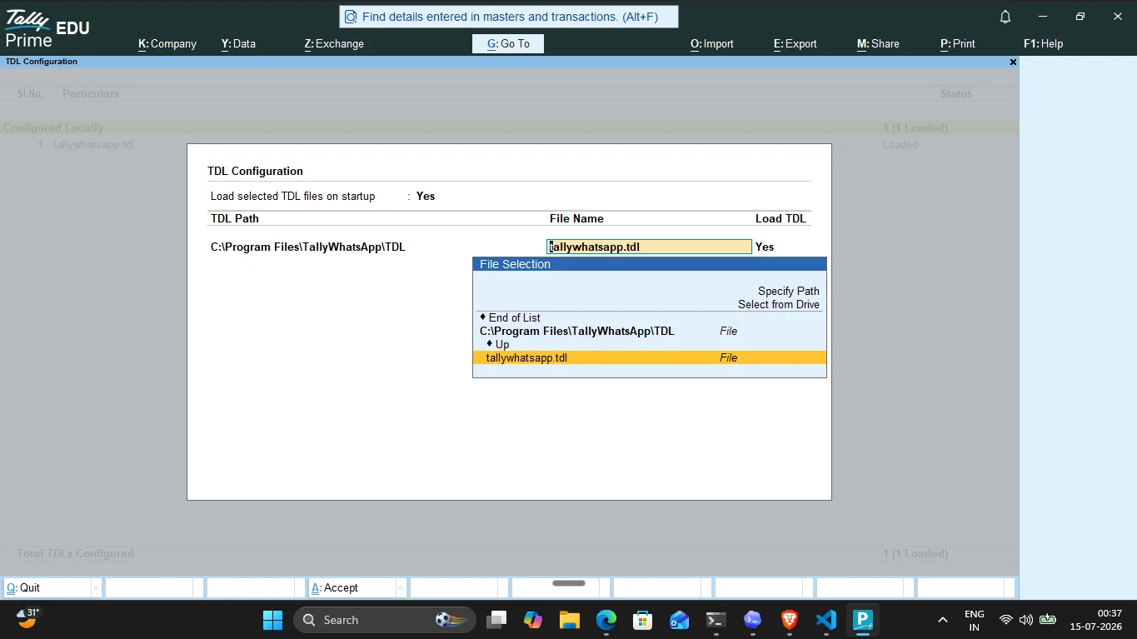Close the TDL Configuration panel with X
This screenshot has width=1137, height=639.
[1013, 62]
